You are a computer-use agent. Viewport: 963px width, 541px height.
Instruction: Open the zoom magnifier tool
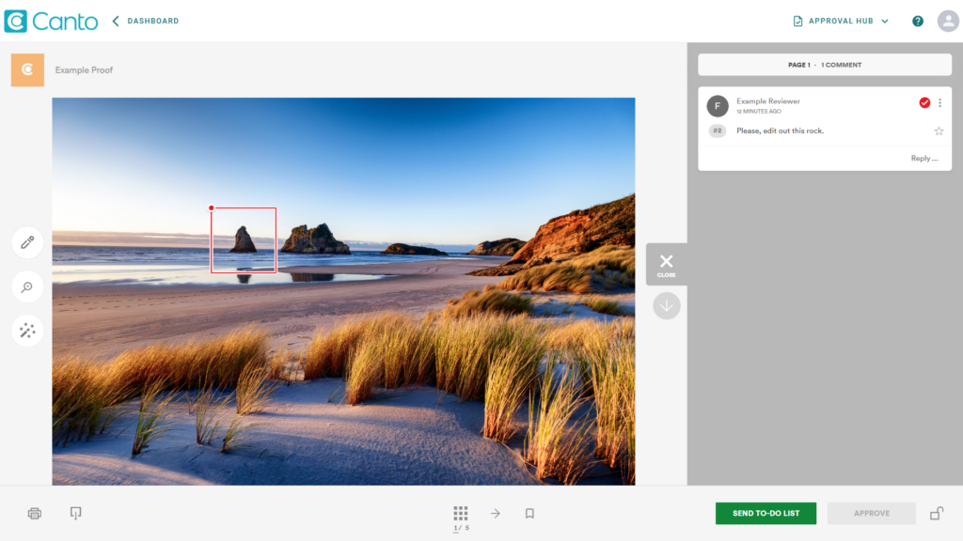click(x=27, y=287)
